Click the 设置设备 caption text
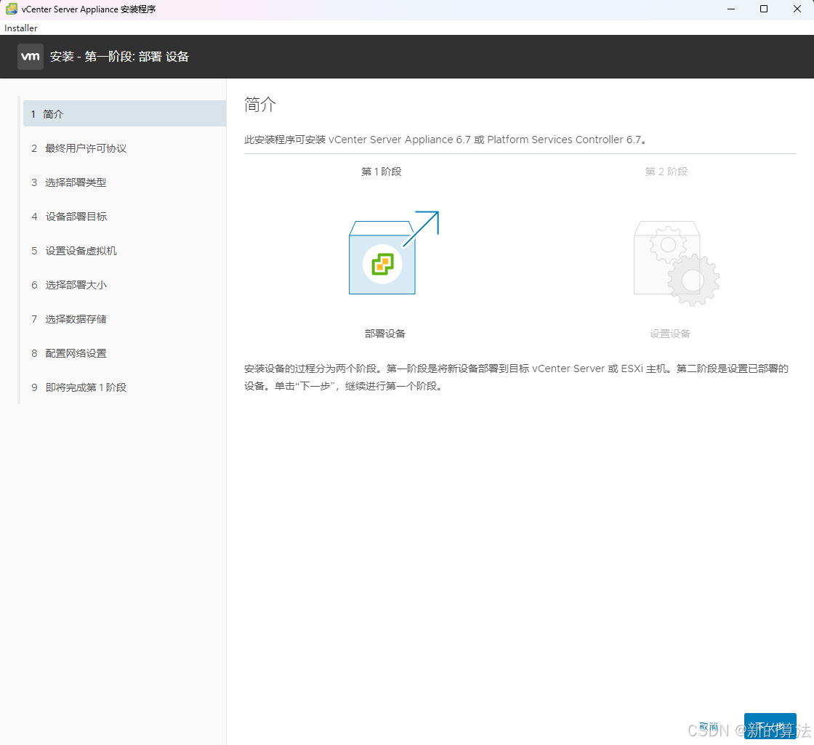This screenshot has height=745, width=814. point(670,334)
